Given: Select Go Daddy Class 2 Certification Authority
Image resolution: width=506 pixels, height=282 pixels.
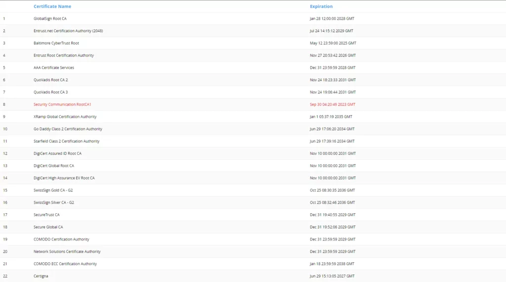Looking at the screenshot, I should 68,129.
